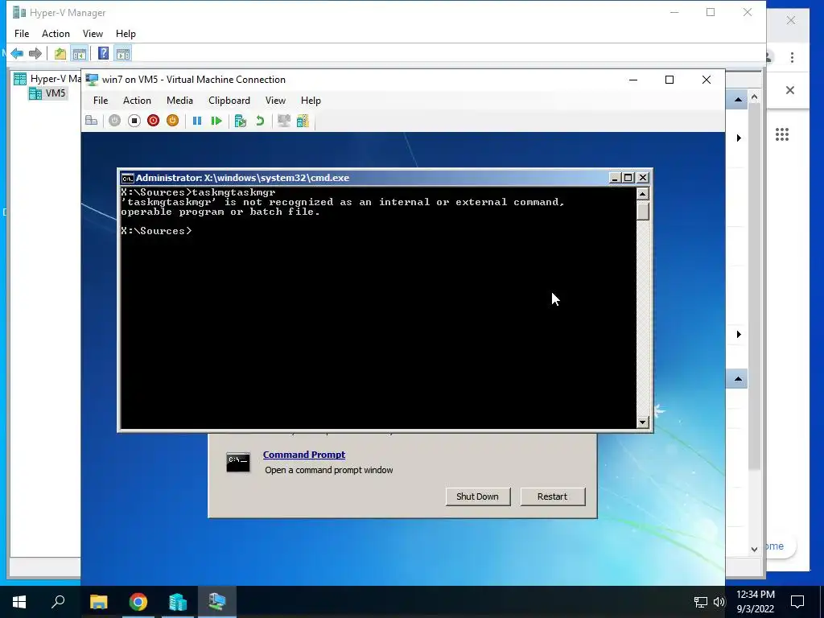Viewport: 824px width, 618px height.
Task: Click the network tray icon
Action: 701,602
